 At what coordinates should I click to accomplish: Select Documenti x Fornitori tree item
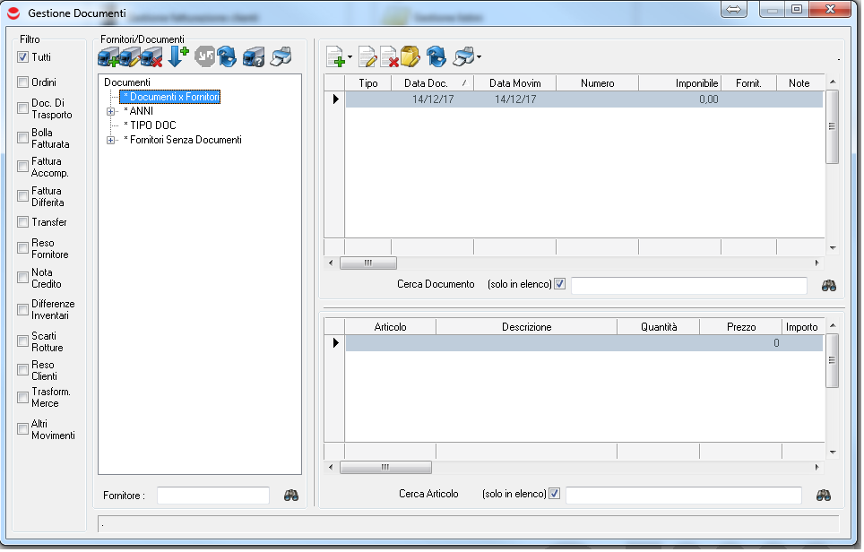coord(170,97)
